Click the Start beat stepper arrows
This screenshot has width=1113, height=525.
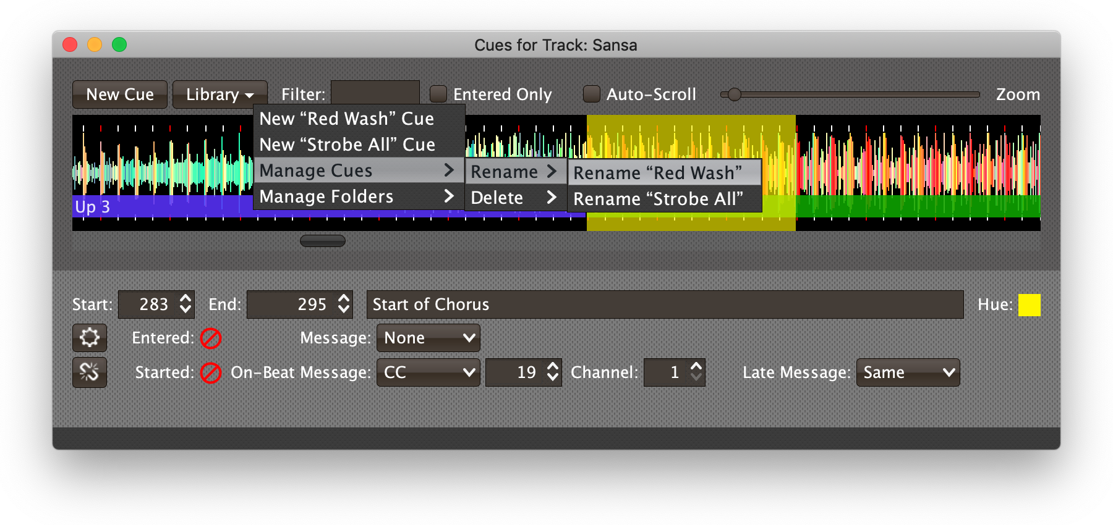click(185, 304)
